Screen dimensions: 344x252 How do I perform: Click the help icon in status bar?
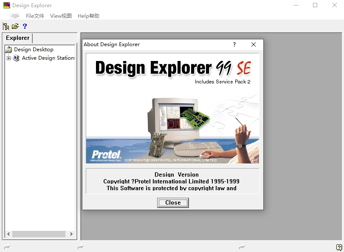click(339, 247)
